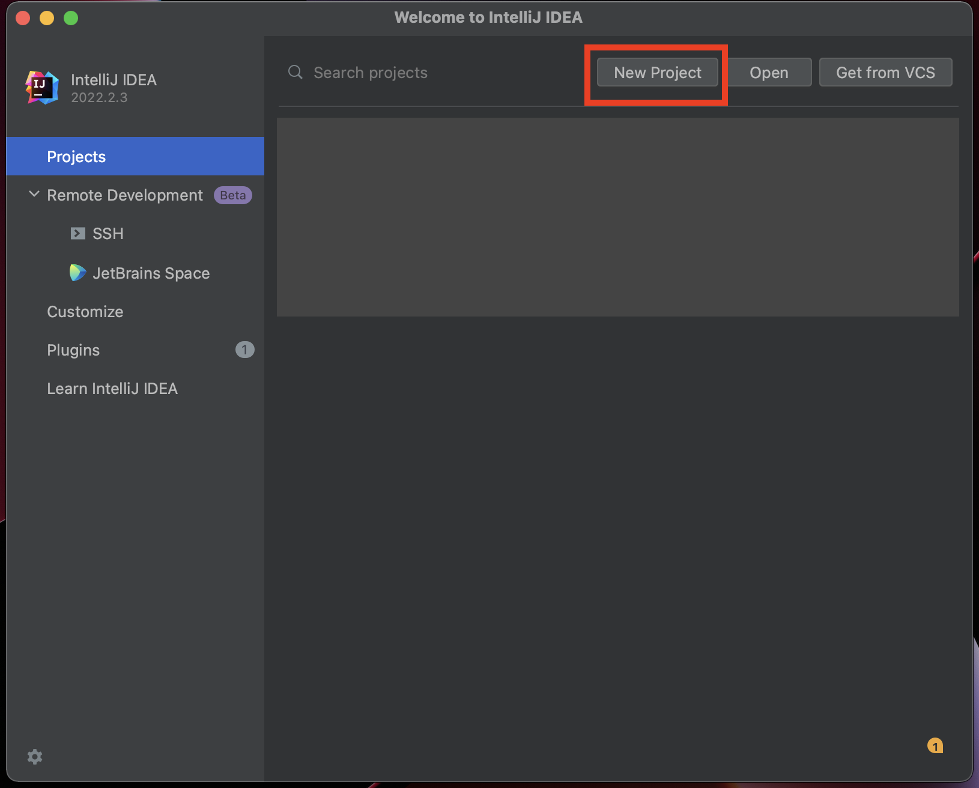Maximize window with green button
The height and width of the screenshot is (788, 979).
pyautogui.click(x=71, y=18)
